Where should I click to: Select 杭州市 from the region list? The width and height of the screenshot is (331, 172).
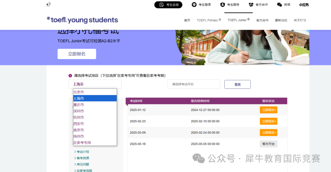pos(95,117)
